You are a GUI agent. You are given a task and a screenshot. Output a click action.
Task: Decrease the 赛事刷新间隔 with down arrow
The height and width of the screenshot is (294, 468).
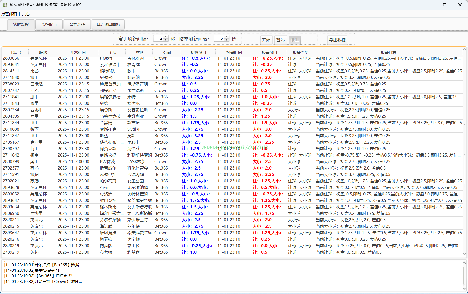tap(166, 40)
